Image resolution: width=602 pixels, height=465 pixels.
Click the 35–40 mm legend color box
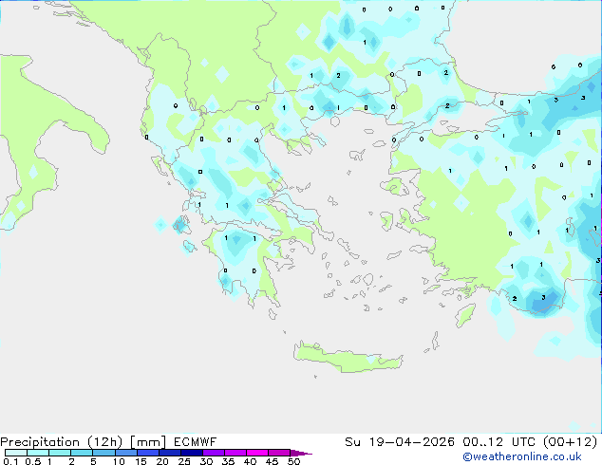(235, 453)
